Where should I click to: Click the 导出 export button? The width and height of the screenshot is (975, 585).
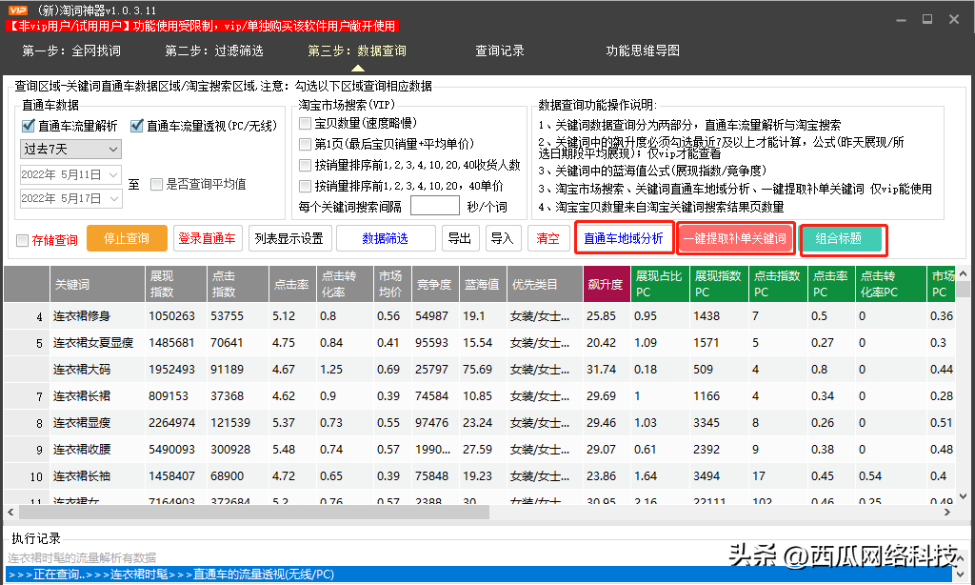[x=460, y=239]
